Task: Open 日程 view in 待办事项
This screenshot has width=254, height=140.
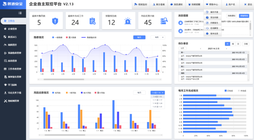Action: tap(246, 44)
